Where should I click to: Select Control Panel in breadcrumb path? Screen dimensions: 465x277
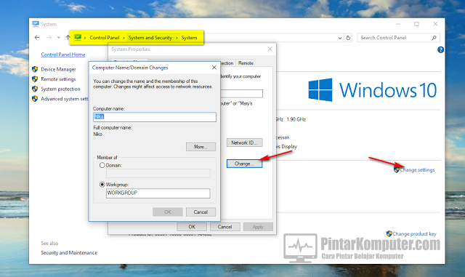105,38
